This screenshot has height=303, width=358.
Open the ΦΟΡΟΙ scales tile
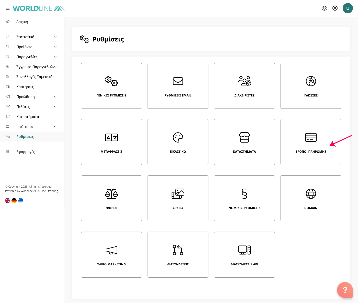(x=111, y=198)
